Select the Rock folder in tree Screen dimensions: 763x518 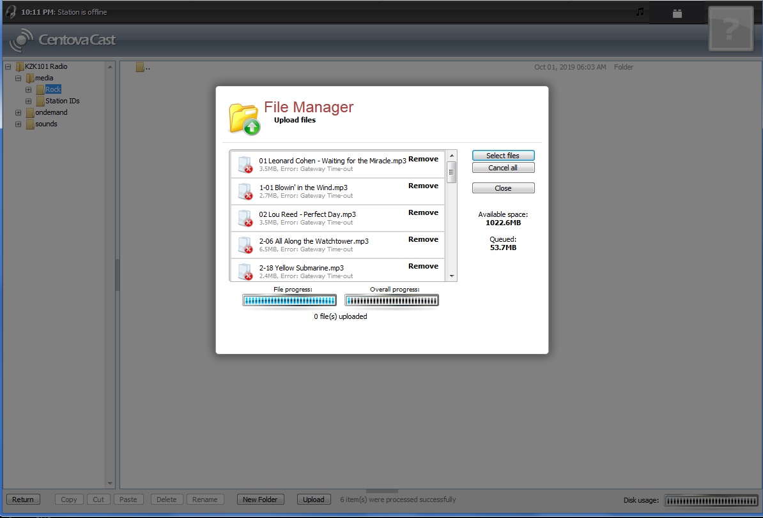(x=52, y=89)
